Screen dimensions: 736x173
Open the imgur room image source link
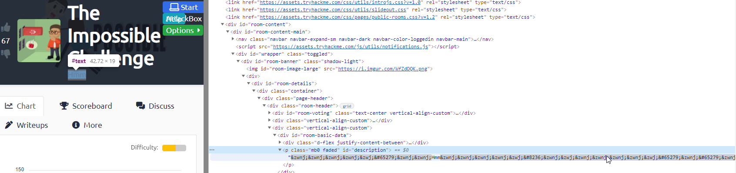click(x=383, y=69)
